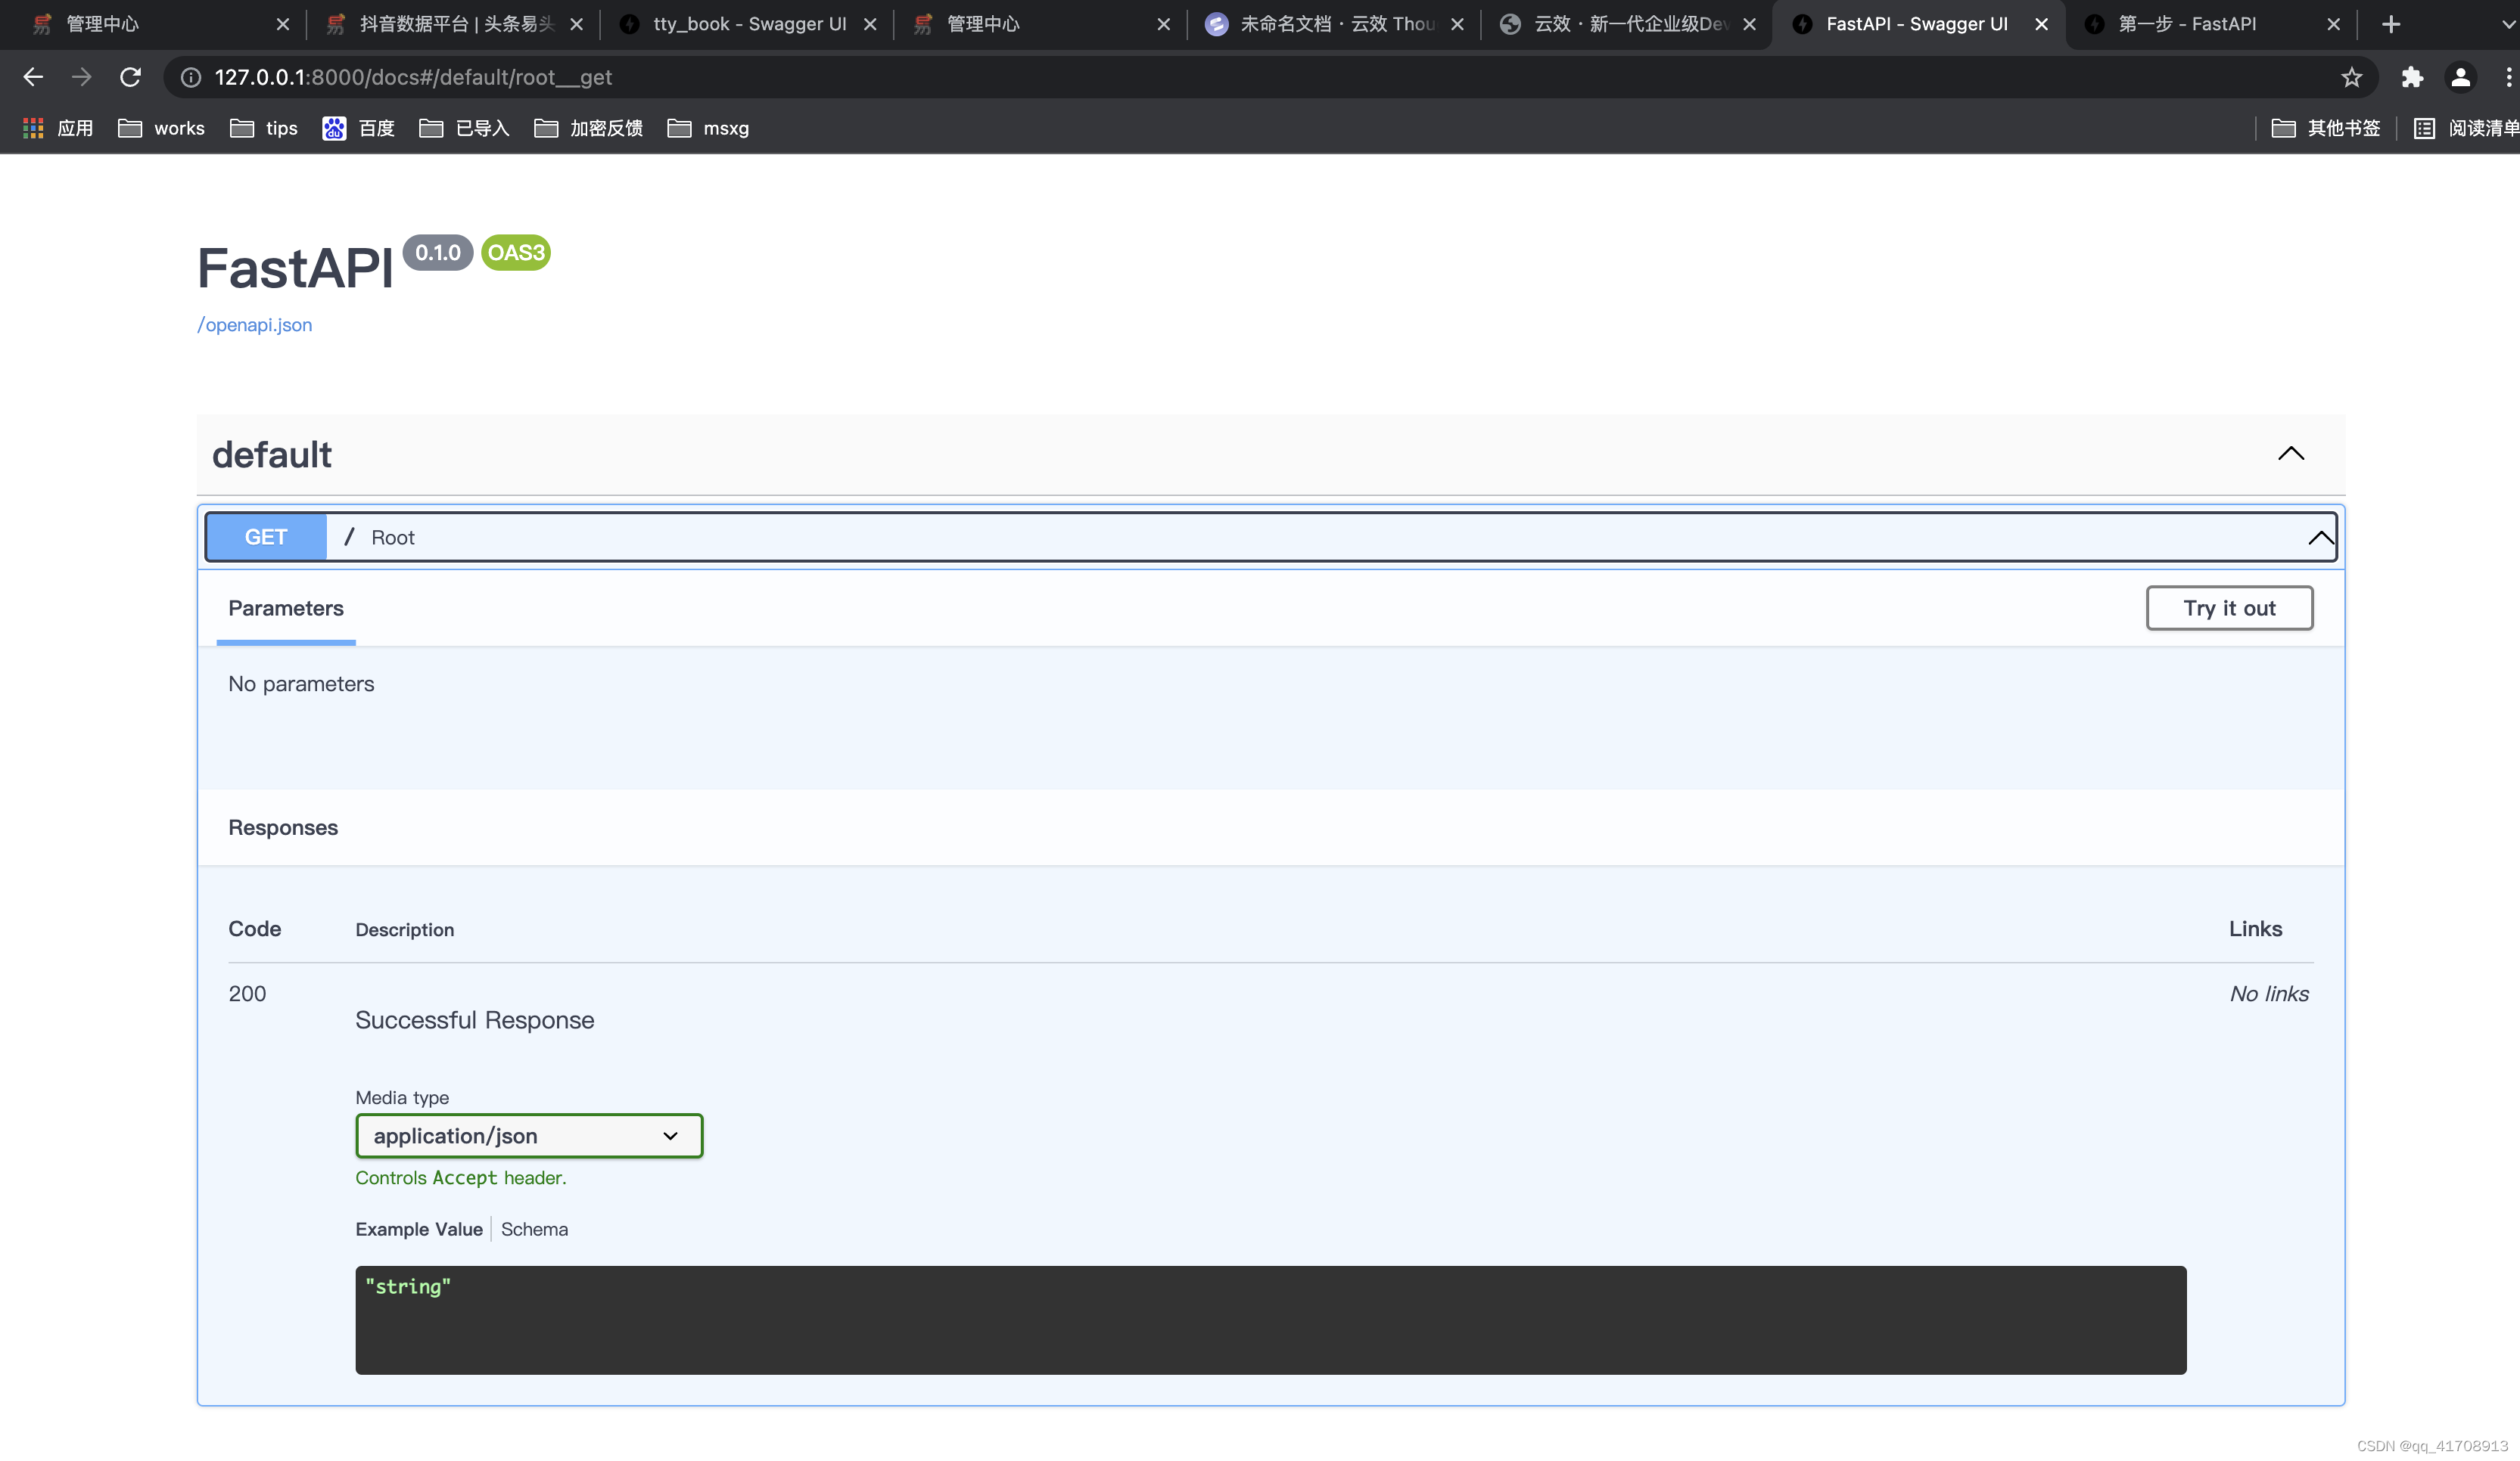Close the tty_book - Swagger UI tab
The image size is (2520, 1461).
[x=870, y=24]
